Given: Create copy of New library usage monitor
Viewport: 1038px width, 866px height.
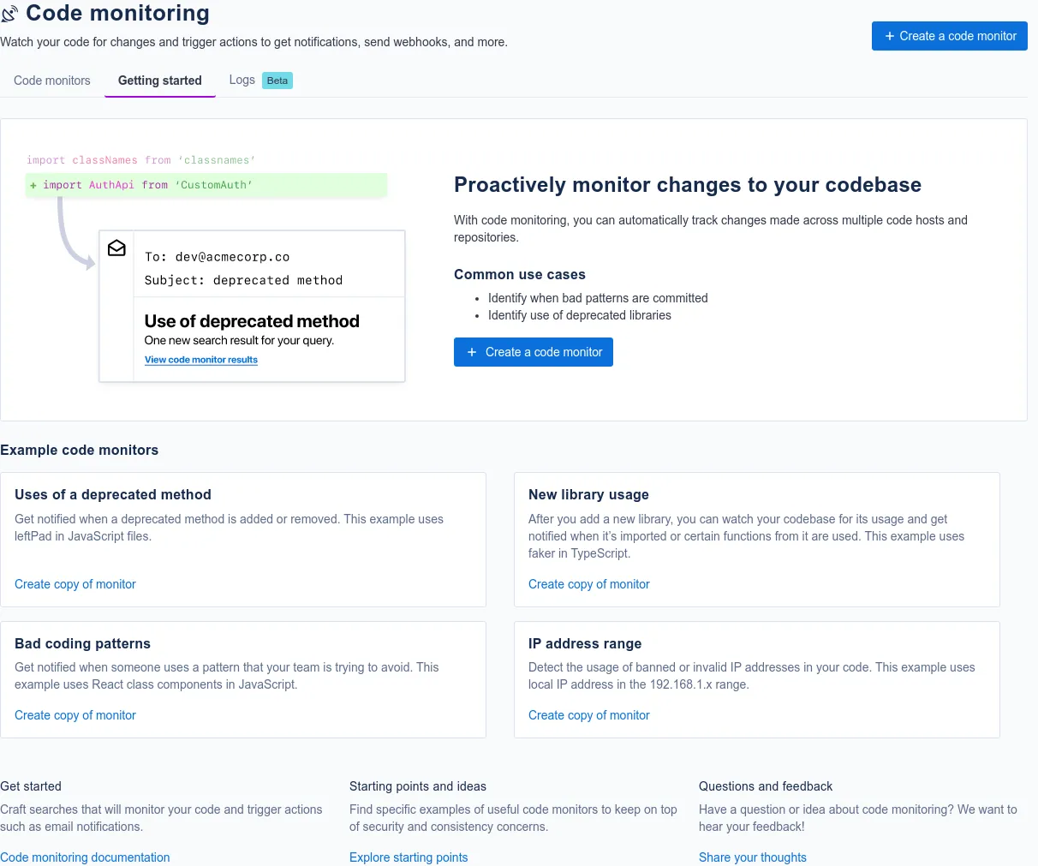Looking at the screenshot, I should coord(589,584).
